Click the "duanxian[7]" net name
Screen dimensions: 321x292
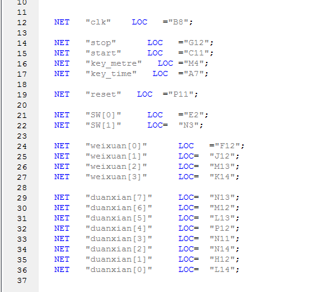tap(119, 197)
